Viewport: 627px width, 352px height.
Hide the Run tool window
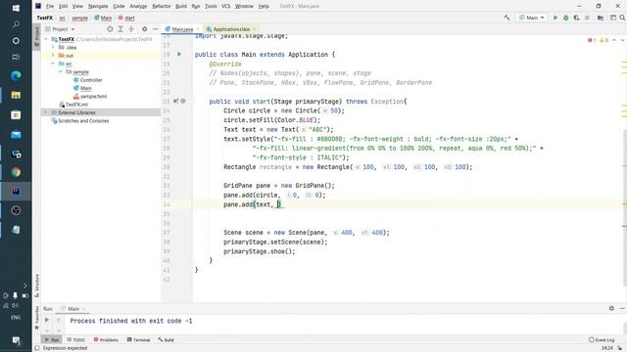click(x=622, y=308)
